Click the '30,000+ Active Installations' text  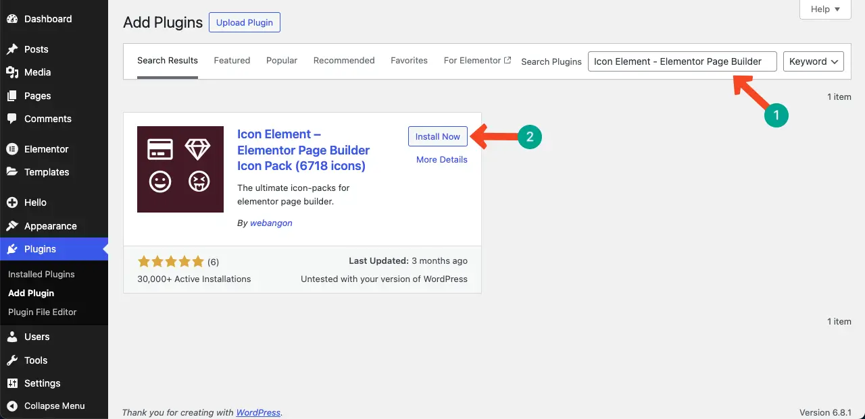pyautogui.click(x=194, y=279)
